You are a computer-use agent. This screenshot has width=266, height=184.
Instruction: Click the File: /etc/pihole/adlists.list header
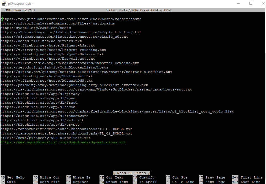[x=139, y=10]
